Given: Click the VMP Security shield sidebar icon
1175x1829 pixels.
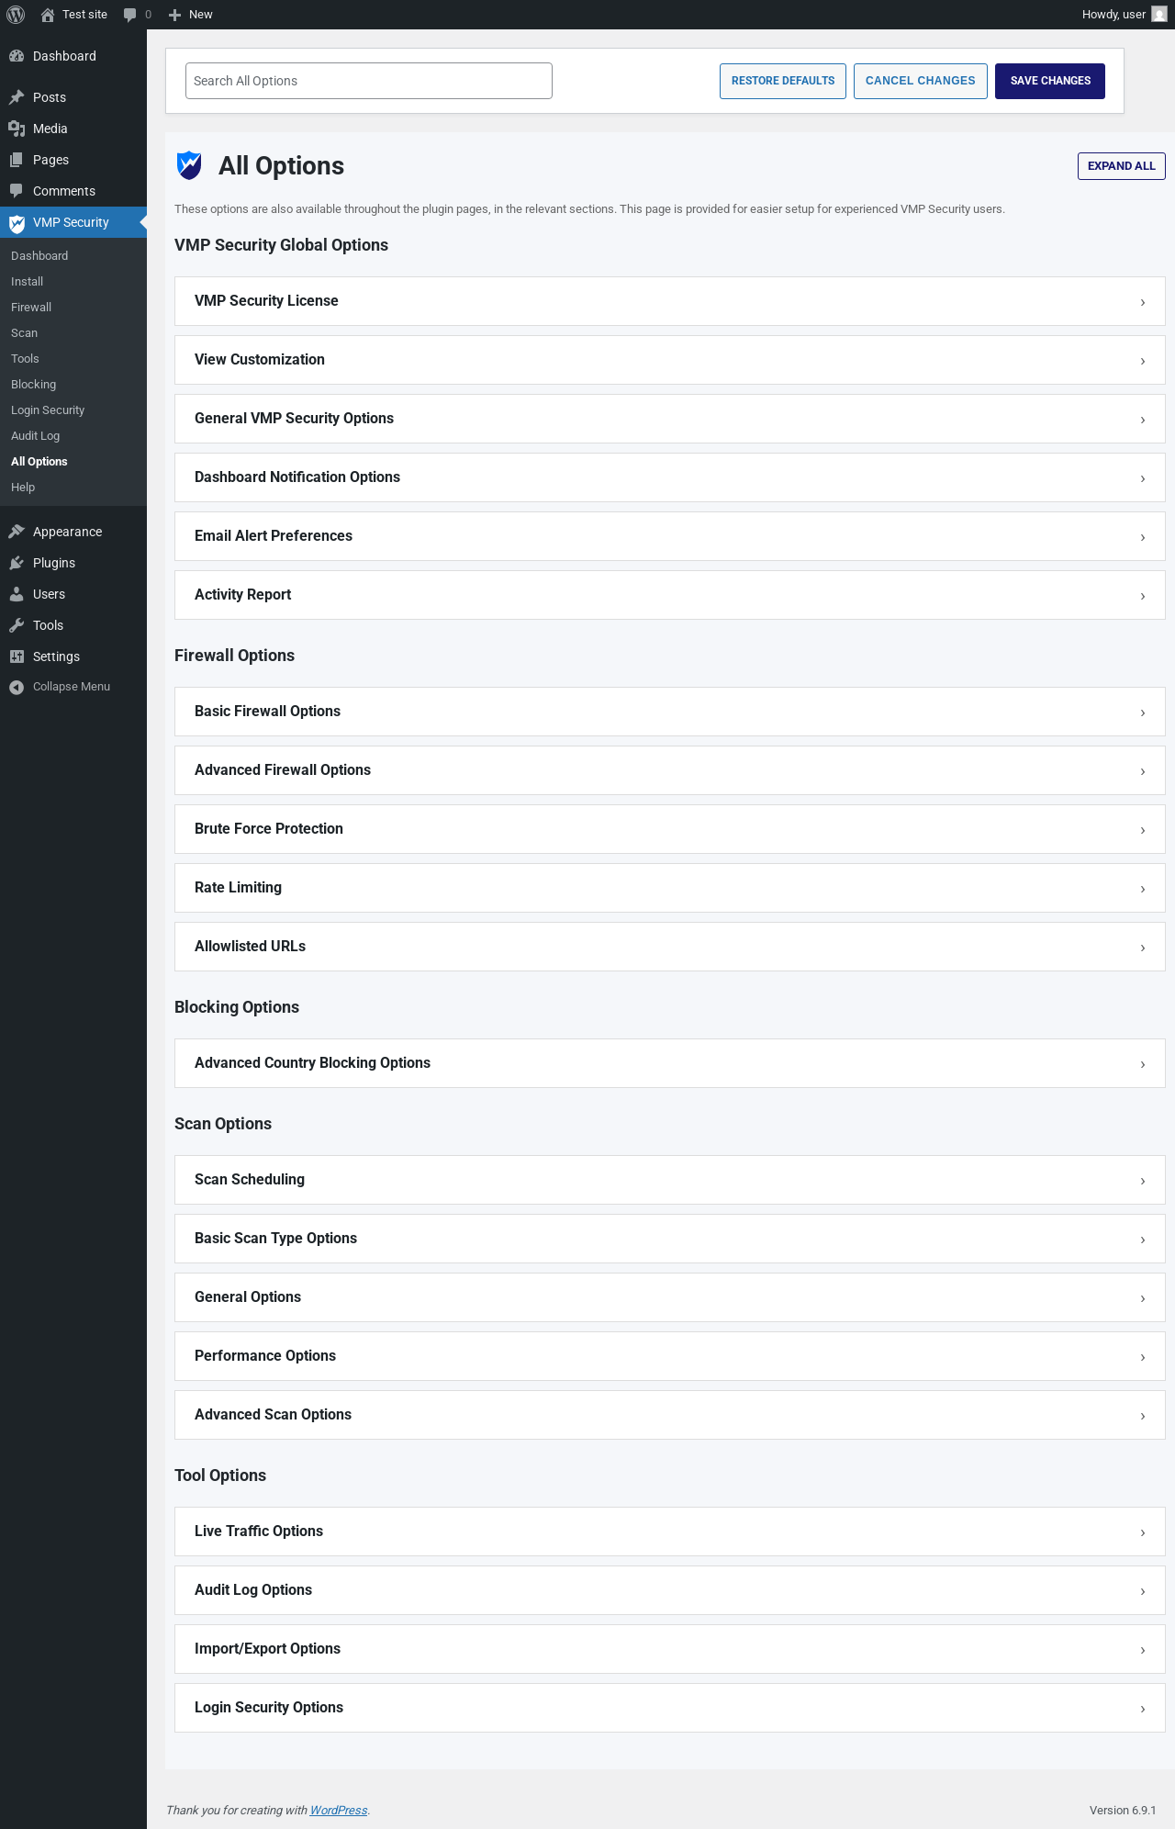Looking at the screenshot, I should pos(17,223).
